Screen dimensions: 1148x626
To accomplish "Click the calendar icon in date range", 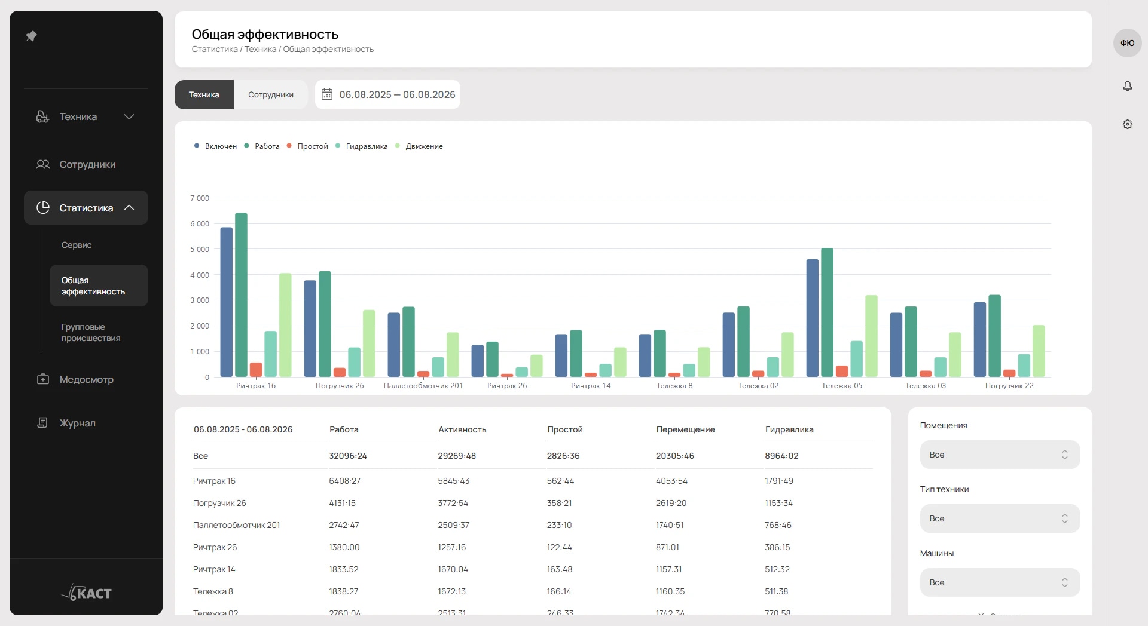I will click(x=327, y=94).
